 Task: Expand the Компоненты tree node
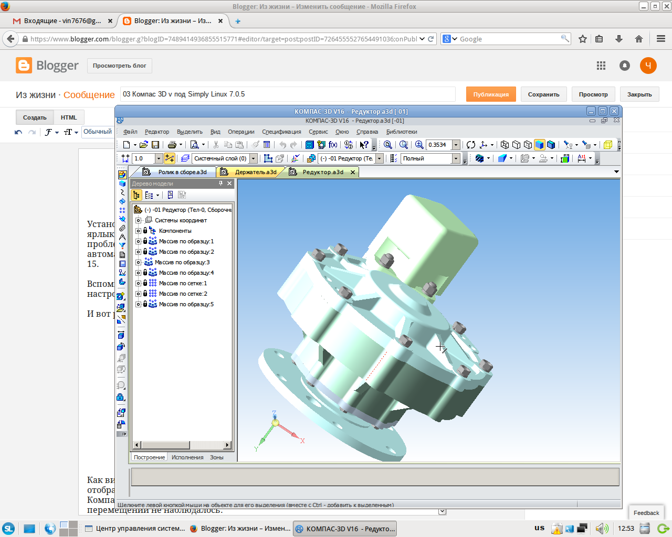click(138, 231)
